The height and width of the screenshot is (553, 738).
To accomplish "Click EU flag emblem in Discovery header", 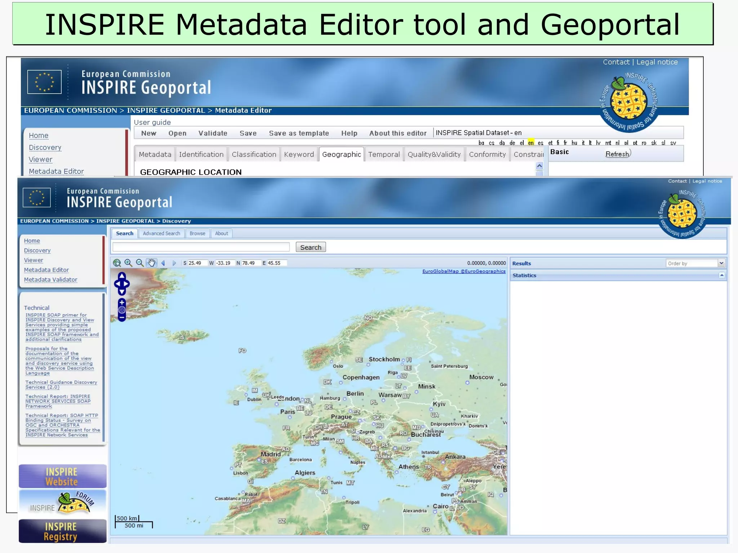I will pyautogui.click(x=36, y=198).
